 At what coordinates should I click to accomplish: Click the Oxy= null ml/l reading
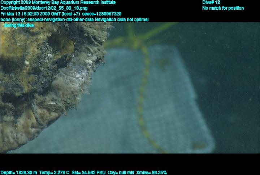[118, 172]
